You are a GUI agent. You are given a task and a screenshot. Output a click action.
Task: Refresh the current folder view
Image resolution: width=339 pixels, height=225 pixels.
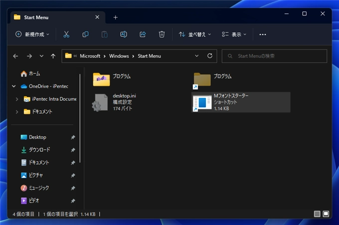(x=210, y=56)
